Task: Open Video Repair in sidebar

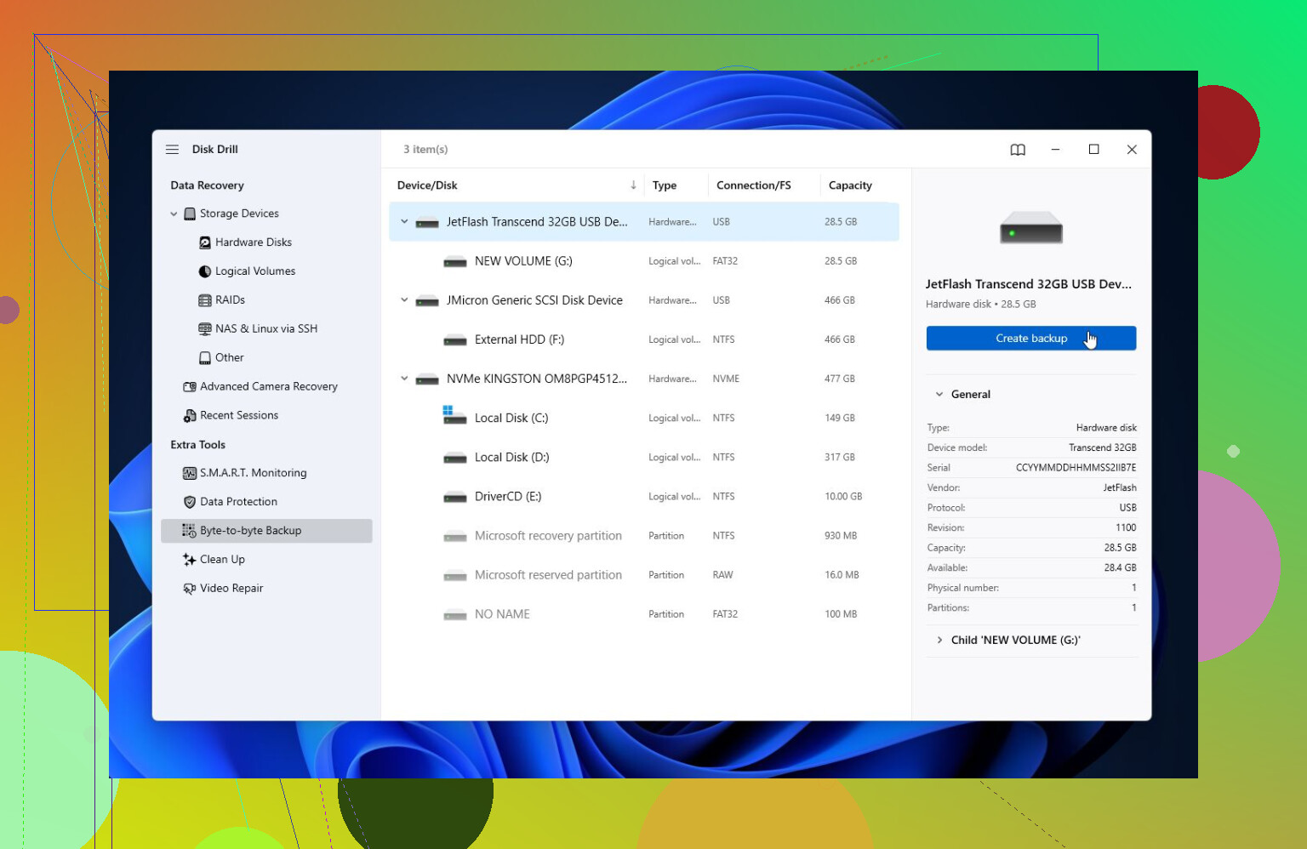Action: pos(231,589)
